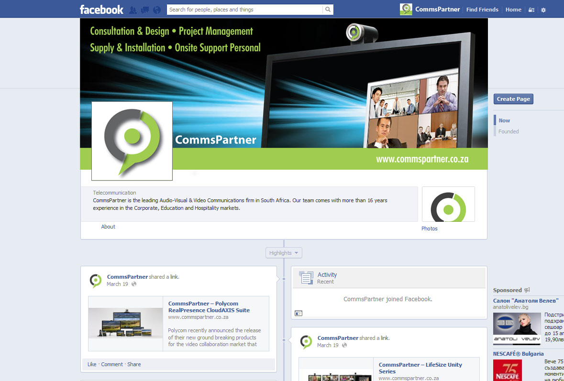Click the Facebook logo
Image resolution: width=564 pixels, height=381 pixels.
pos(101,10)
